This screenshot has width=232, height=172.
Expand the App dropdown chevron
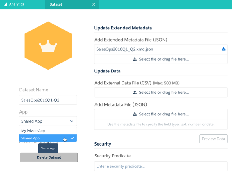point(72,121)
